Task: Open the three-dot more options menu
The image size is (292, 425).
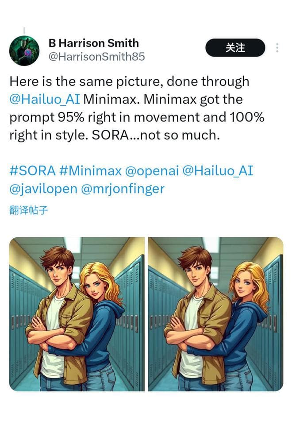Action: (277, 48)
